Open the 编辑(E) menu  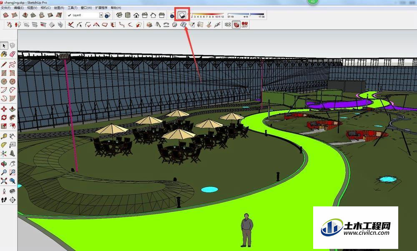click(x=19, y=8)
